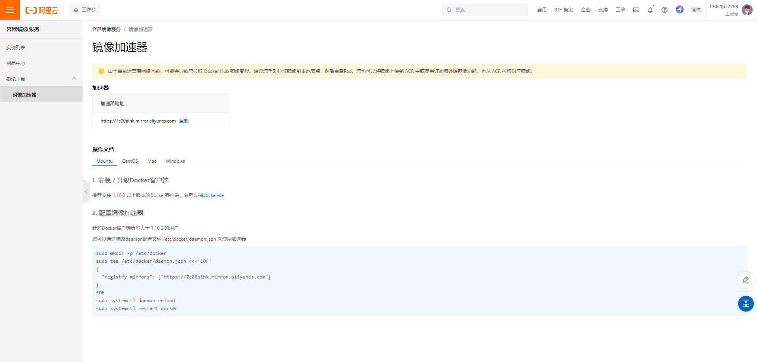757x362 pixels.
Task: Open the notifications bell
Action: coord(650,10)
